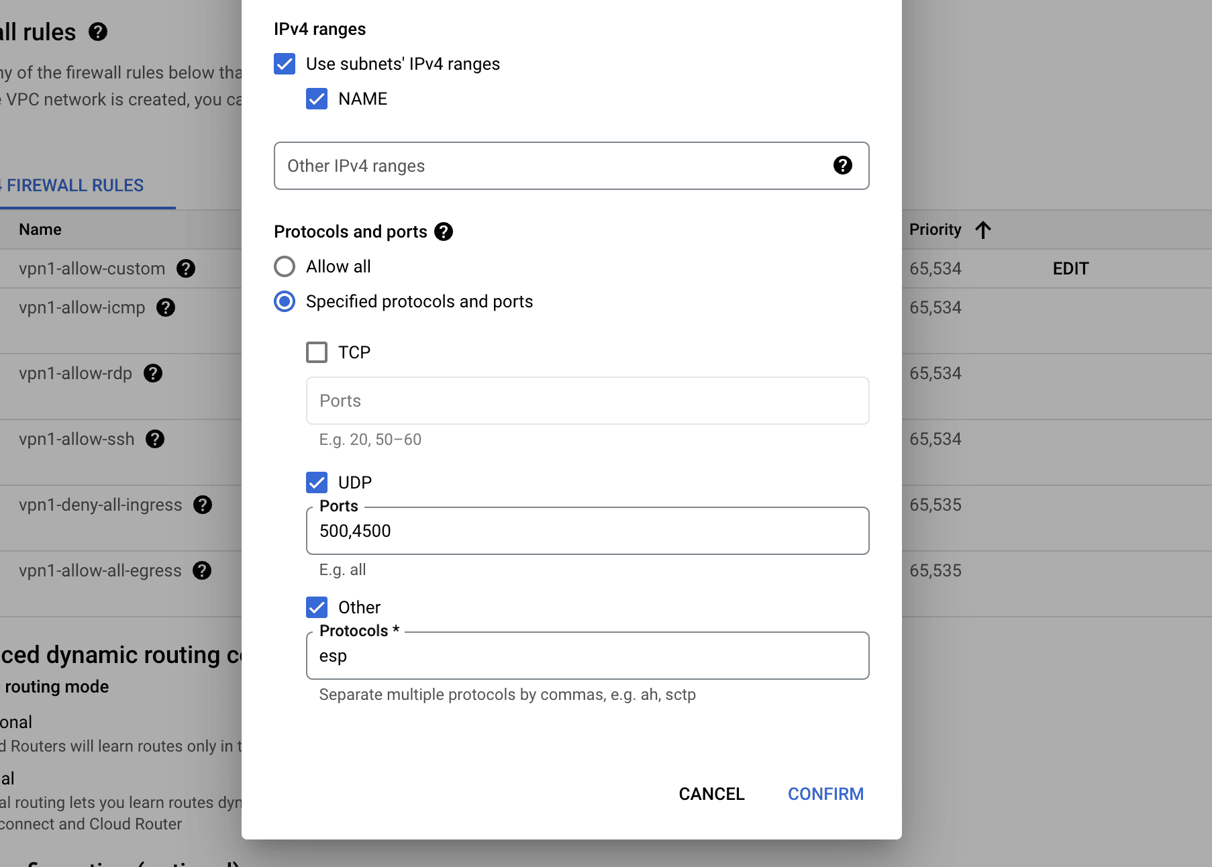Select Specified protocols and ports option
This screenshot has width=1212, height=867.
coord(285,301)
